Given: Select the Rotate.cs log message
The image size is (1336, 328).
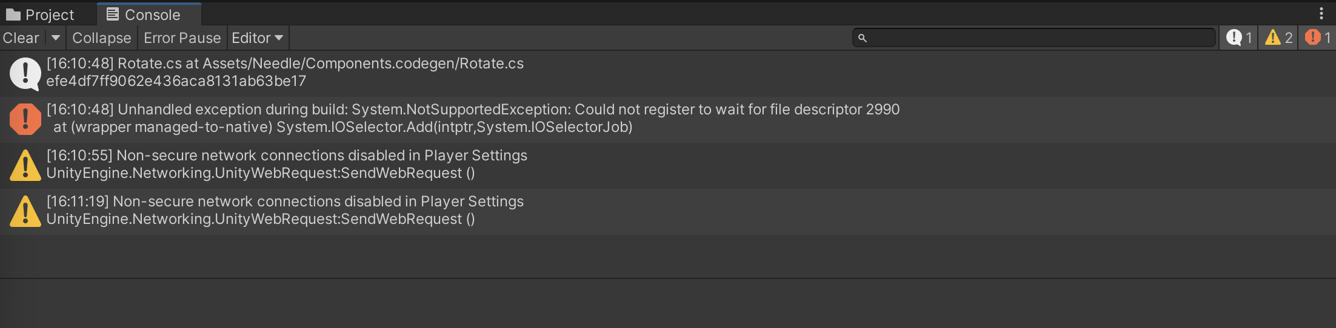Looking at the screenshot, I should [285, 73].
